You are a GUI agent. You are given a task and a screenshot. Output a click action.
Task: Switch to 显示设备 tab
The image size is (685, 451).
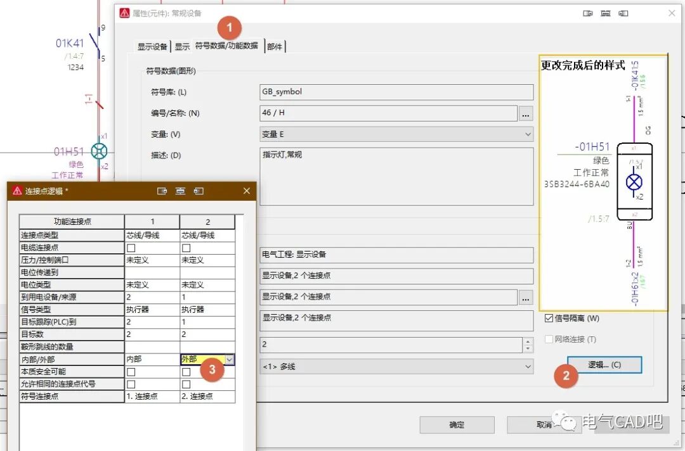tap(152, 47)
